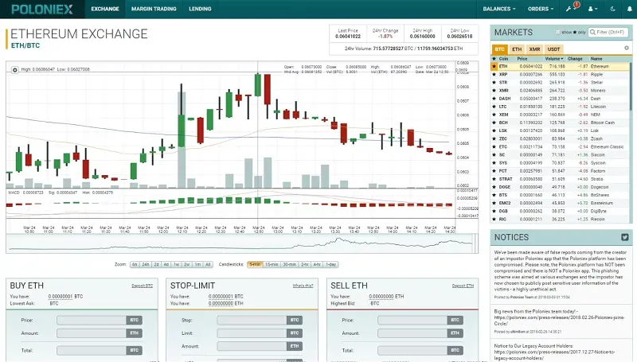Screen dimensions: 637x362
Task: Click the markets filter search icon
Action: click(593, 32)
